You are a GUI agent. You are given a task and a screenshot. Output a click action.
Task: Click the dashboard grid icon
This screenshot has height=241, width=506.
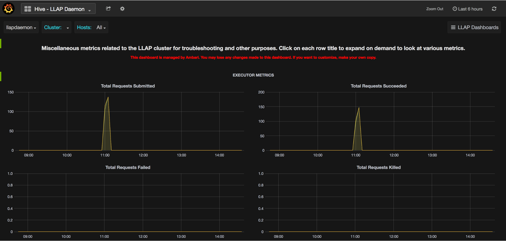(27, 8)
